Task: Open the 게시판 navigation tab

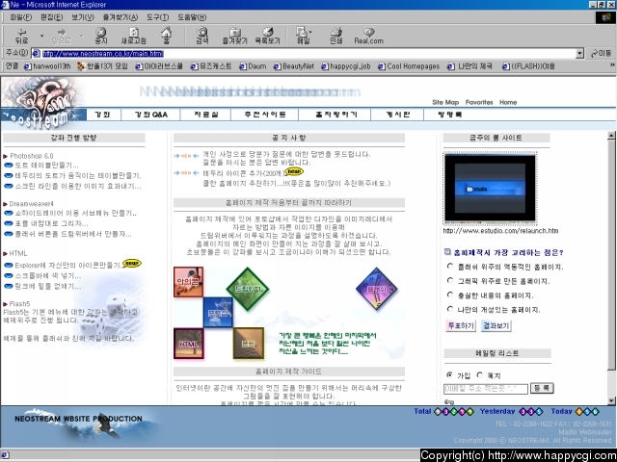Action: 397,115
